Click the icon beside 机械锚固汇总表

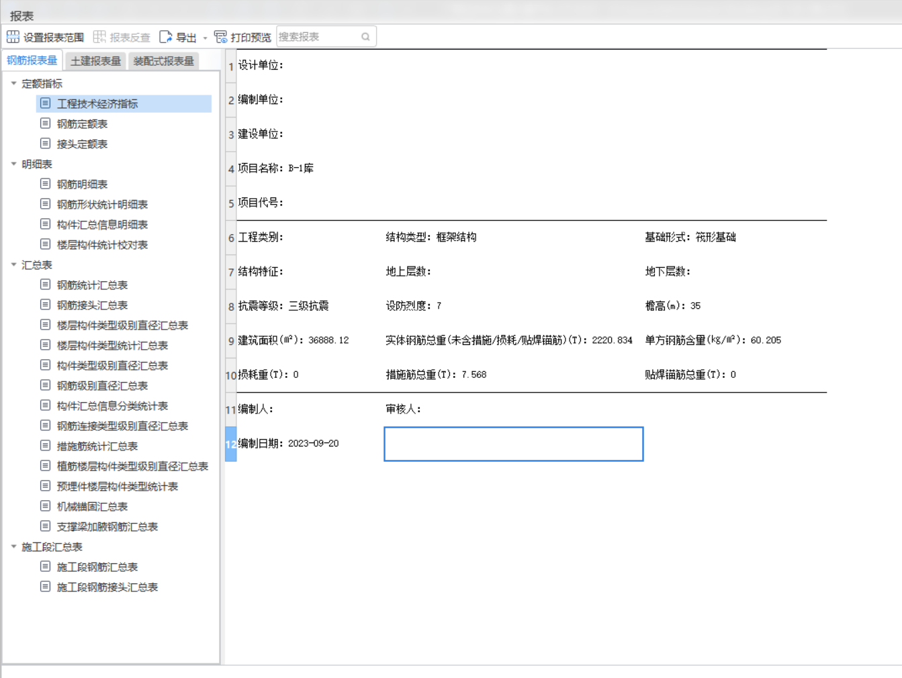point(45,506)
